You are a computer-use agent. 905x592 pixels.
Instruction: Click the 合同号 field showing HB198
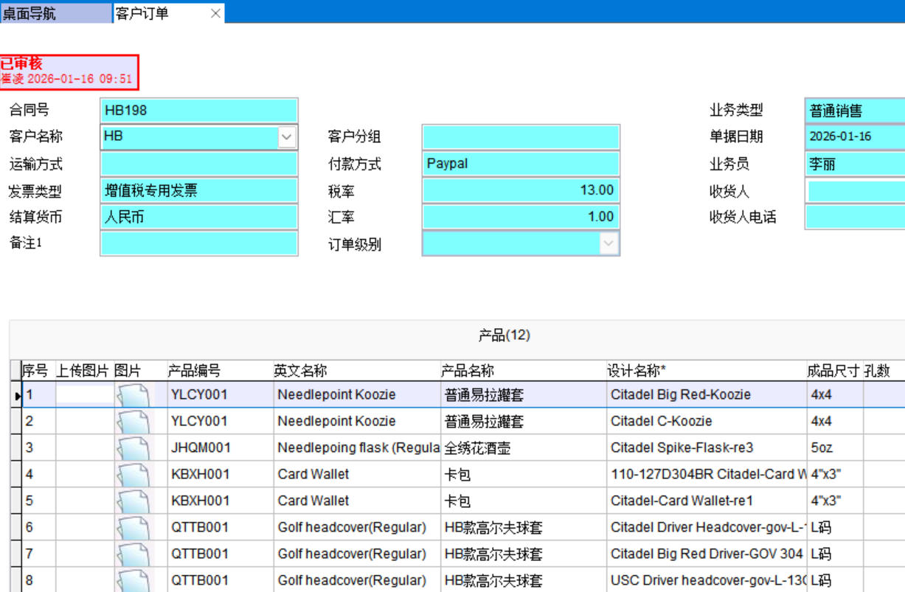coord(198,111)
